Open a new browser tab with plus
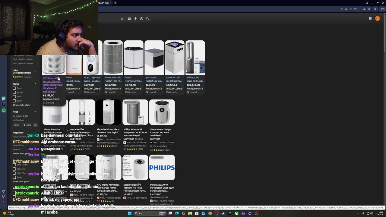The image size is (386, 217). click(x=115, y=3)
